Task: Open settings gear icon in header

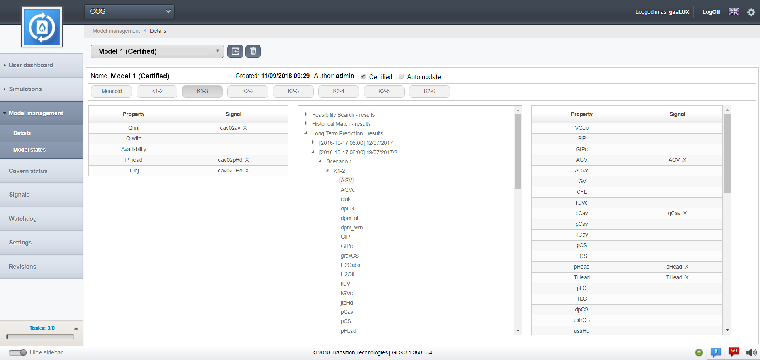Action: tap(751, 12)
